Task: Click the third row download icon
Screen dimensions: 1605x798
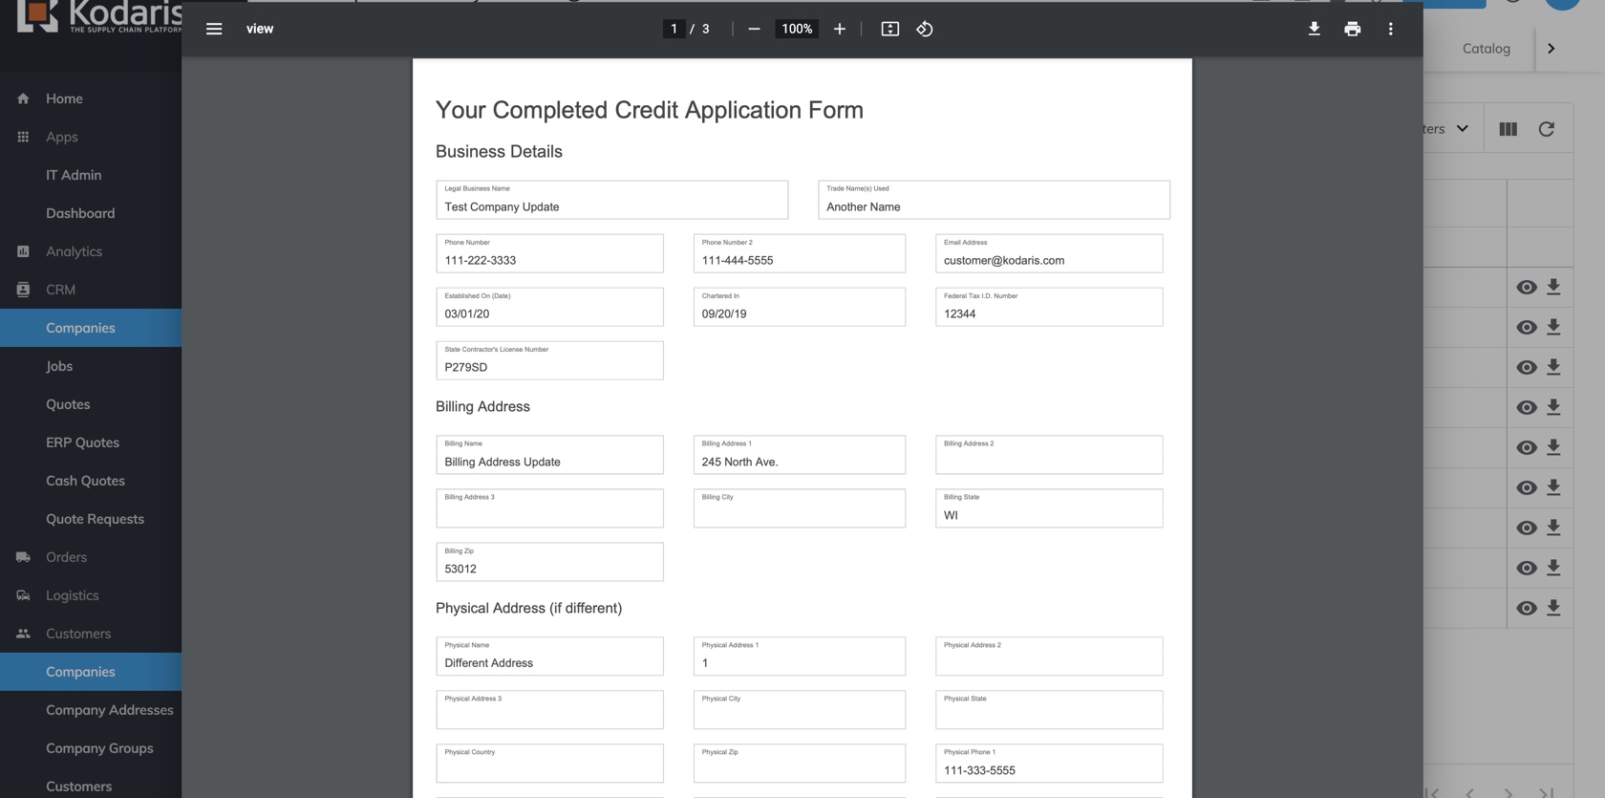Action: 1553,367
